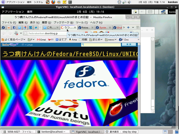This screenshot has width=179, height=134.
Task: Open the ブックマーク menu
Action: pyautogui.click(x=64, y=22)
